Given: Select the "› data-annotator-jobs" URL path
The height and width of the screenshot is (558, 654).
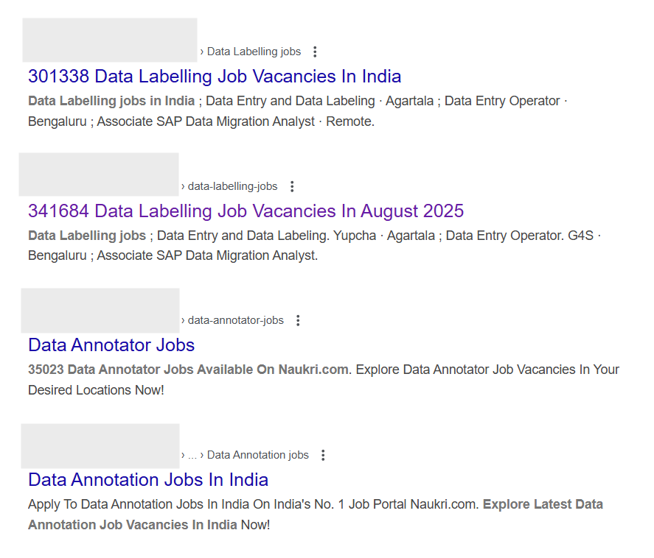Looking at the screenshot, I should (232, 320).
